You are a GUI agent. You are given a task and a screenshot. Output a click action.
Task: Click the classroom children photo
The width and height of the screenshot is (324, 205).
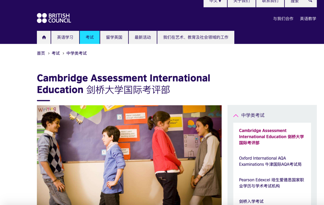[x=129, y=155]
